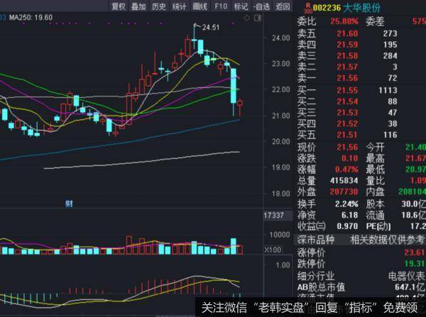
Task: Select the 卖四 price 21.59
Action: point(347,45)
